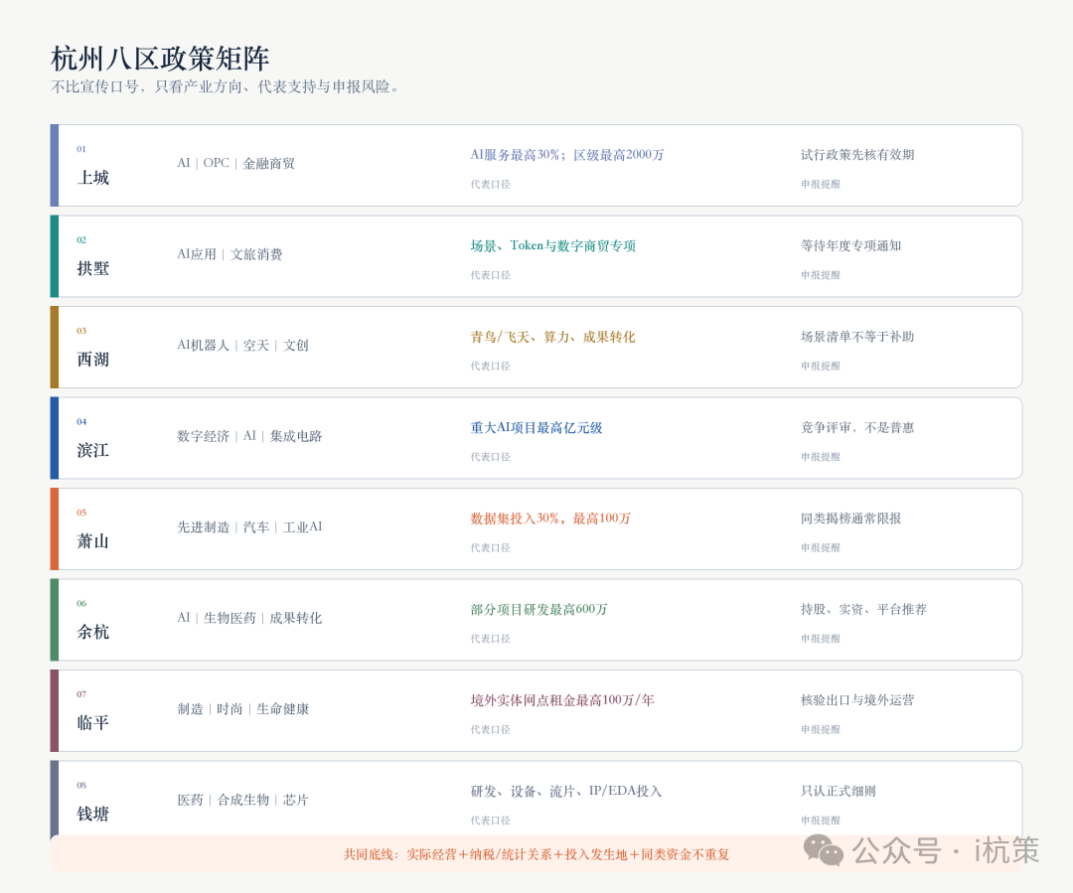Click 代表口径 label in 滨江 row

pos(490,457)
